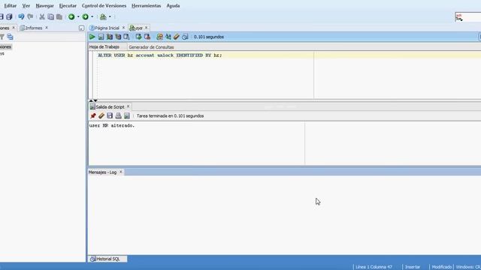Click the 'Tarea terminada en 0.101 segundos' status text

(171, 116)
